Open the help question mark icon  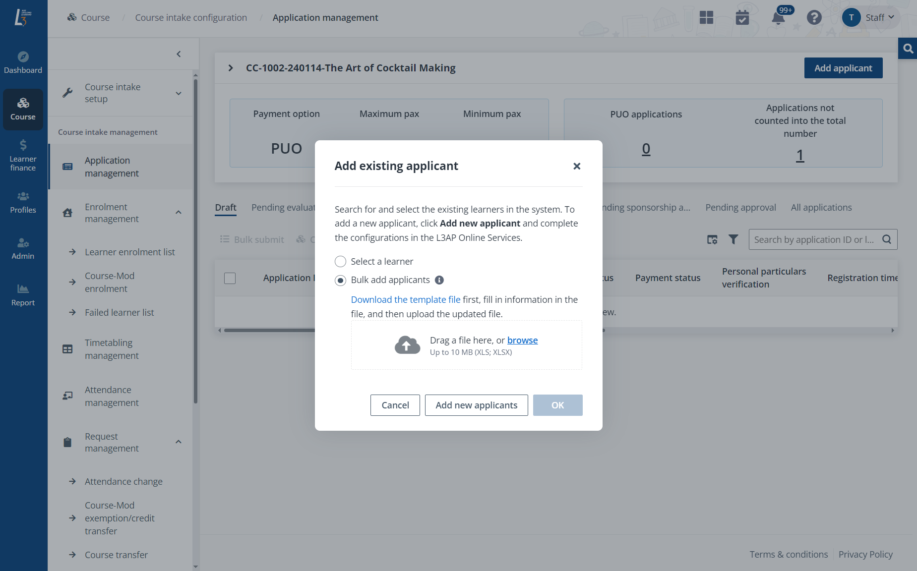click(814, 18)
